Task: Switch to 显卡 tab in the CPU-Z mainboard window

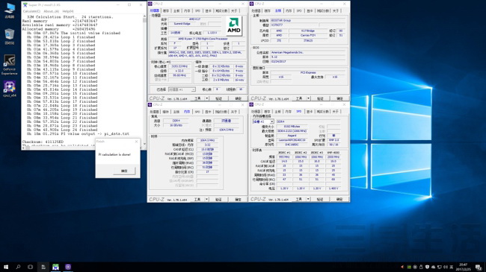Action: tap(310, 11)
